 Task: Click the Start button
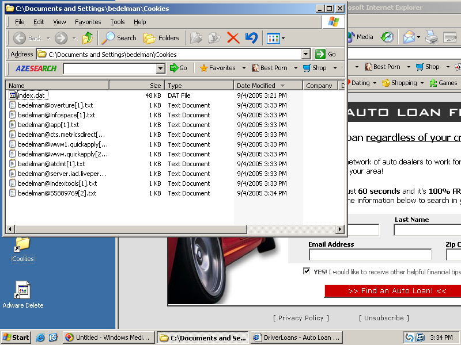tap(16, 338)
